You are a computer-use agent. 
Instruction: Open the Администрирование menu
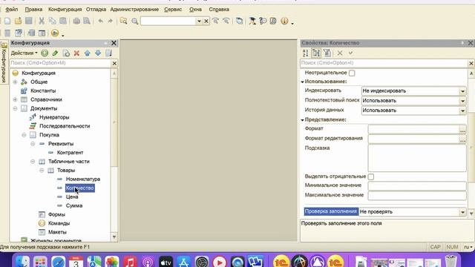pyautogui.click(x=134, y=10)
